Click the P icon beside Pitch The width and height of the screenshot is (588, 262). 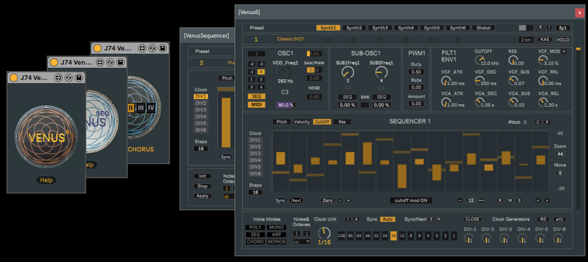[546, 122]
